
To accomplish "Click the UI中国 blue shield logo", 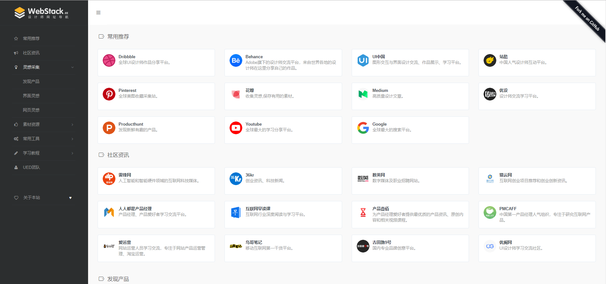I will pyautogui.click(x=363, y=60).
